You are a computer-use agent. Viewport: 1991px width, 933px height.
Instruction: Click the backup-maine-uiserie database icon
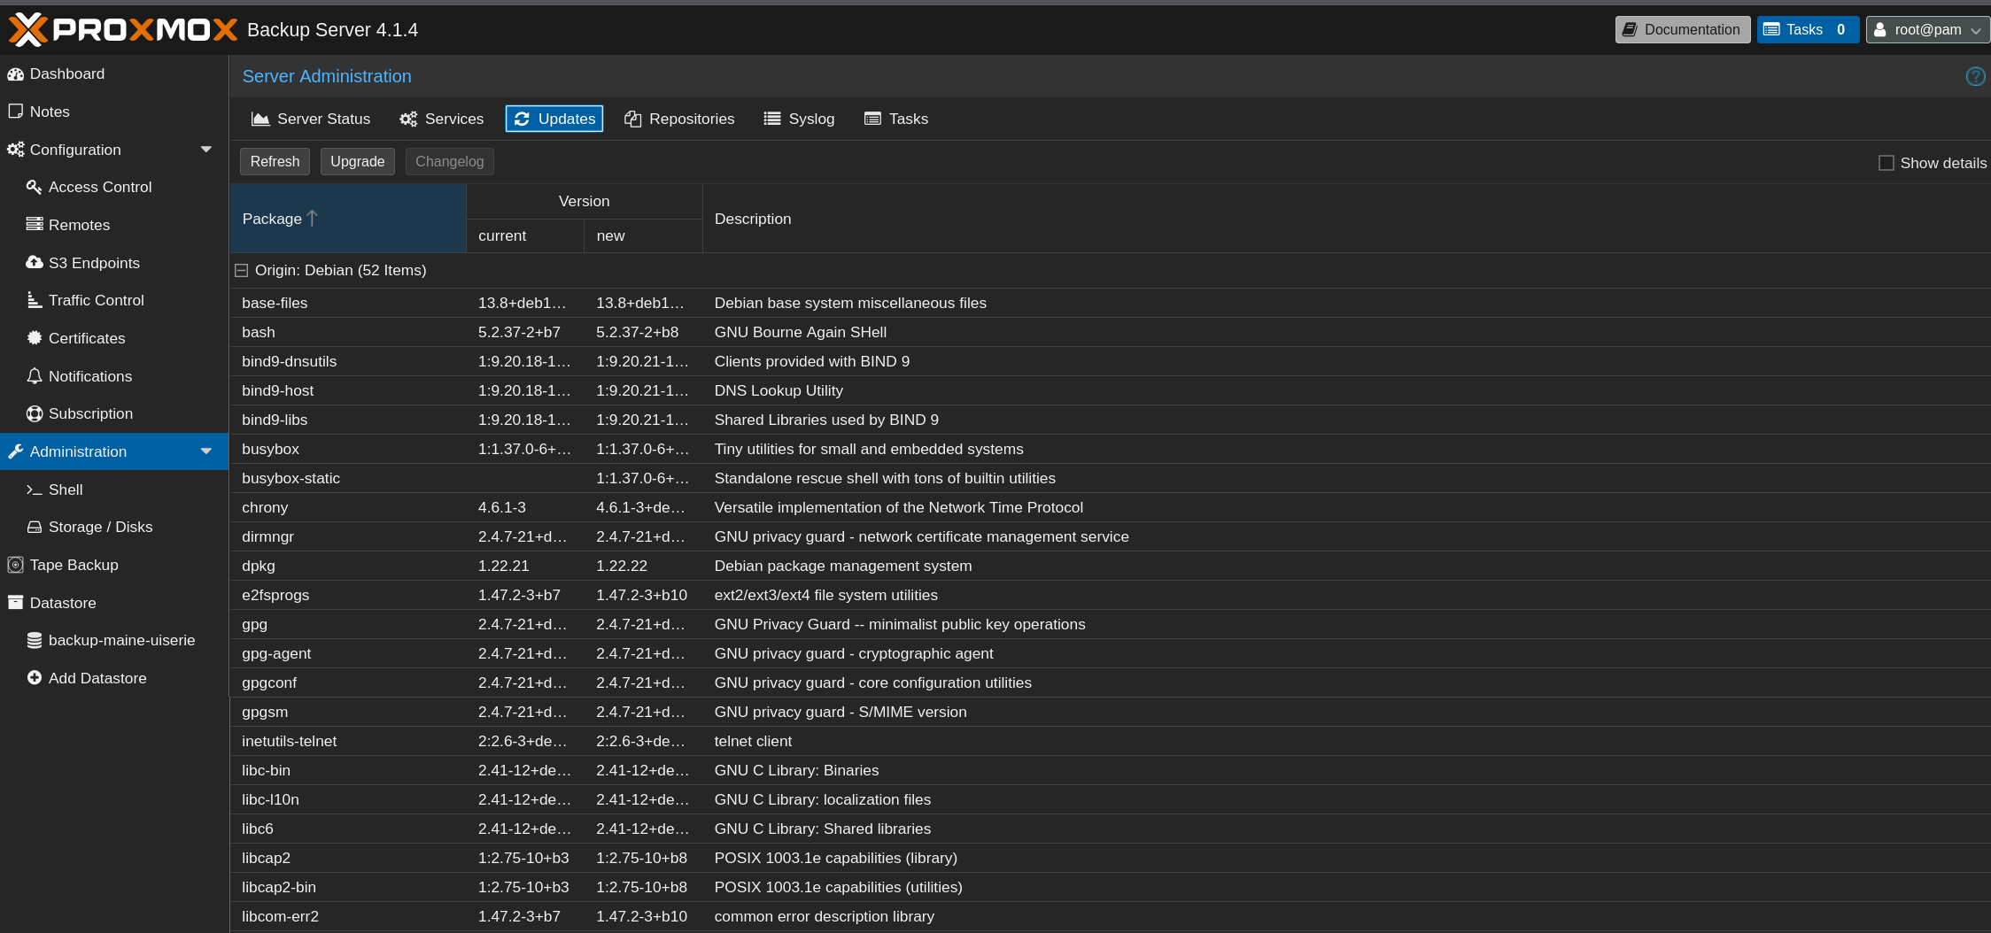click(x=35, y=640)
